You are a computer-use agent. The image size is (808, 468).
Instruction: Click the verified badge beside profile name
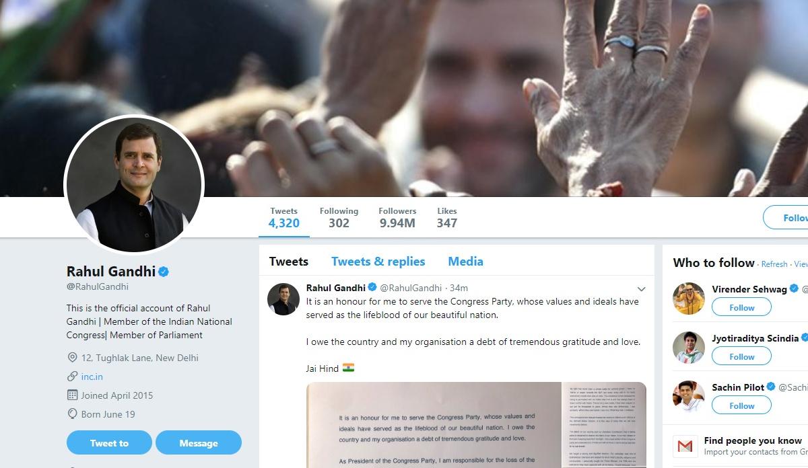(x=164, y=272)
